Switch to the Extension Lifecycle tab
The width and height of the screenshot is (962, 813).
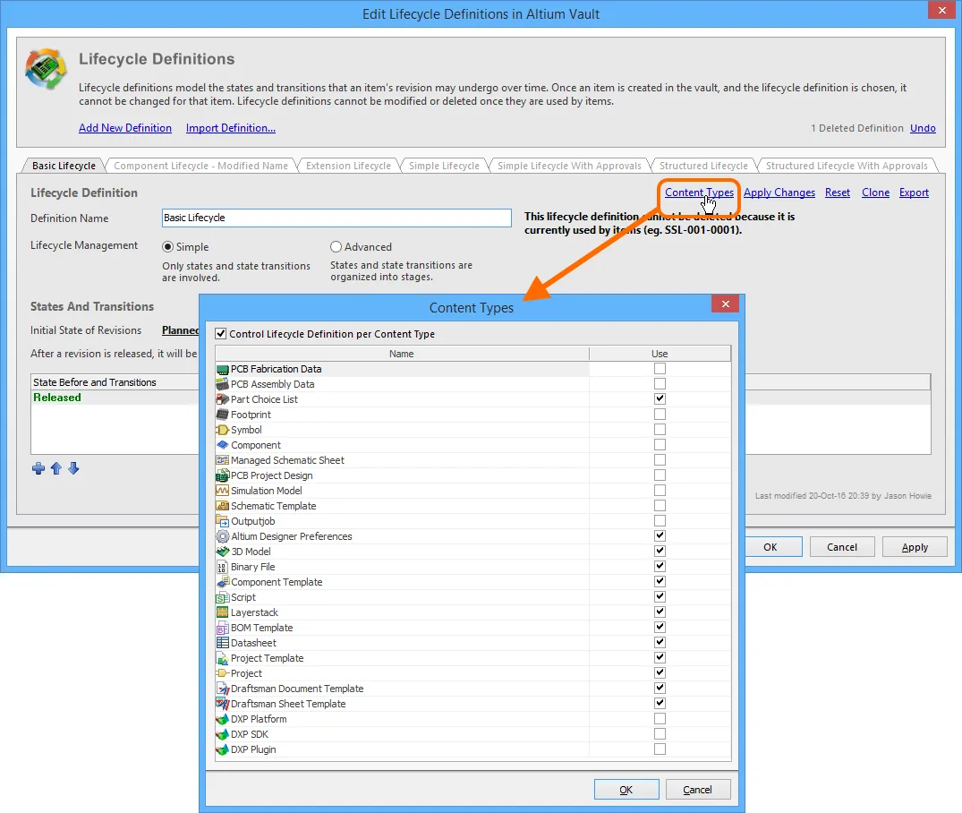pyautogui.click(x=348, y=166)
